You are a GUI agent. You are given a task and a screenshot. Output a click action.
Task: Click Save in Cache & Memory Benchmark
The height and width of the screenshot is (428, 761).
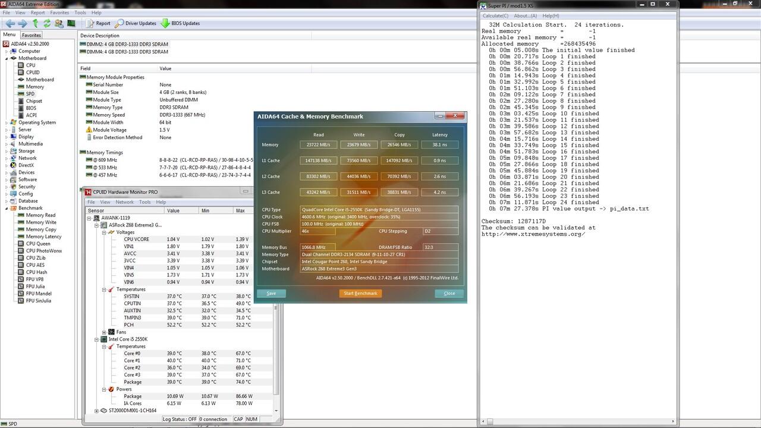coord(271,293)
